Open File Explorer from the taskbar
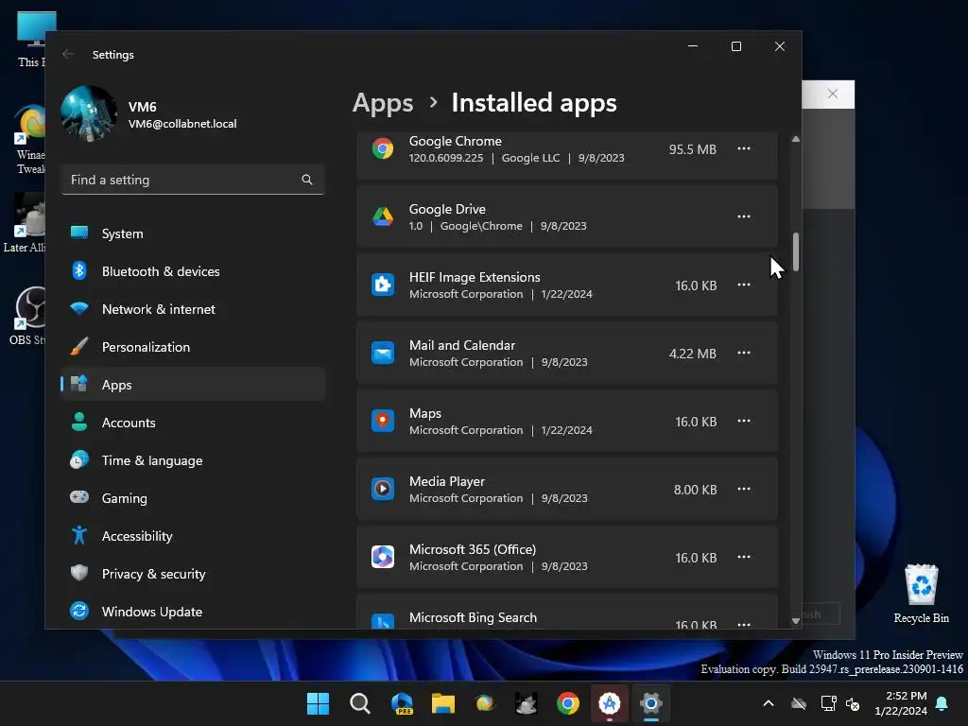 [443, 703]
